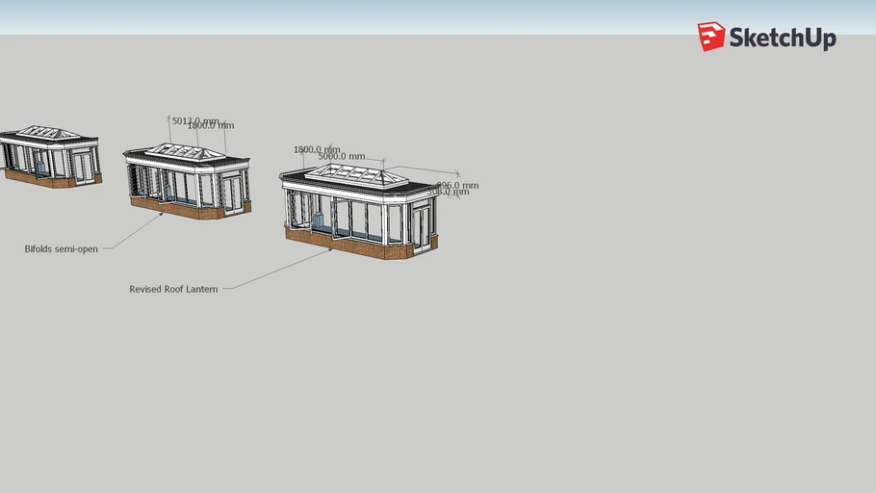Click the 'Bifolds semi-open' label

point(61,249)
